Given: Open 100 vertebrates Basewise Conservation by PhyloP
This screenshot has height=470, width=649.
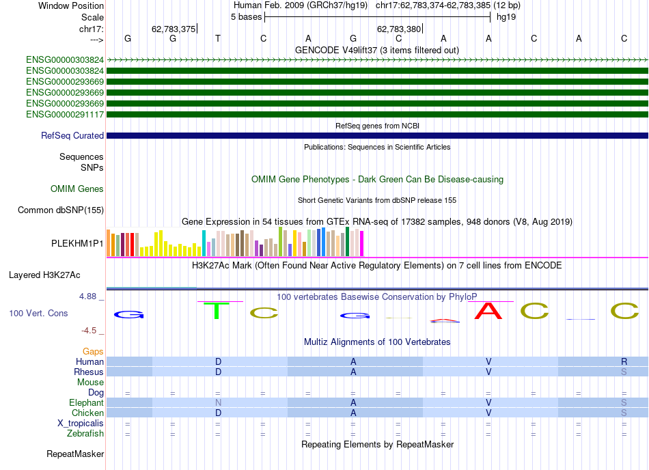Looking at the screenshot, I should [376, 296].
